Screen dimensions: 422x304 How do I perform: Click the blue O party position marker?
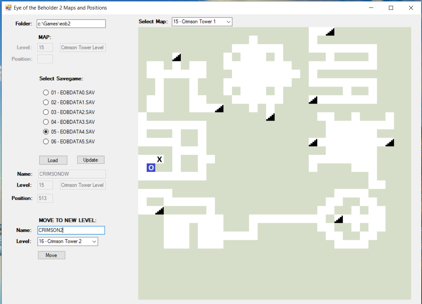point(151,168)
